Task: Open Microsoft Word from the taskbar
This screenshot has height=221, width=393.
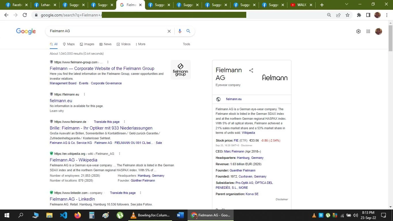Action: point(180,215)
